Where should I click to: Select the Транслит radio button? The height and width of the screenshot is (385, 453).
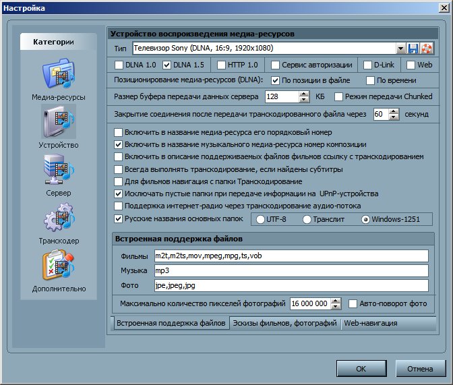pos(307,219)
